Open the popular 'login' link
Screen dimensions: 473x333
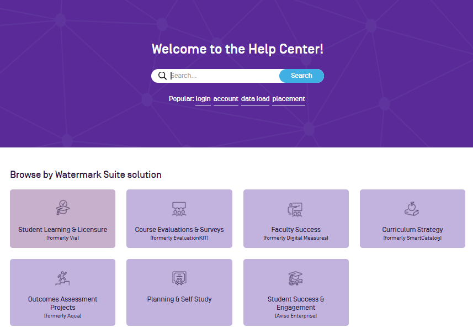point(203,99)
